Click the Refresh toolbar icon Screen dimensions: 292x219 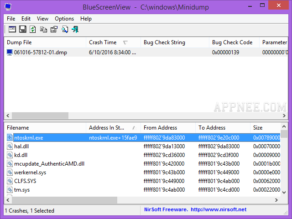click(33, 29)
